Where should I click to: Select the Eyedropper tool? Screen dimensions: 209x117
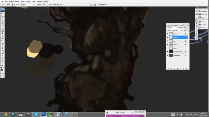(2, 60)
